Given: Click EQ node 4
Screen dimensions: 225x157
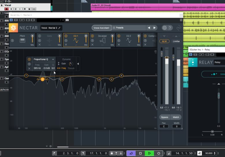Looking at the screenshot, I should pyautogui.click(x=99, y=79).
